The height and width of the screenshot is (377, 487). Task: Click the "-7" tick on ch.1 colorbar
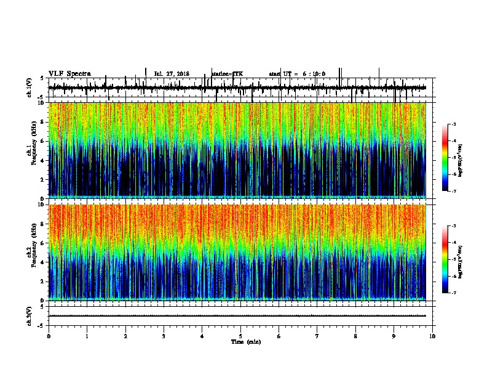[454, 191]
